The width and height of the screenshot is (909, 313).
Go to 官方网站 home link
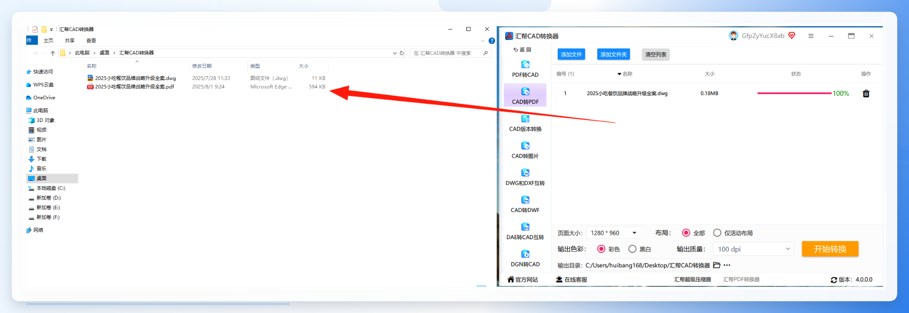point(523,280)
